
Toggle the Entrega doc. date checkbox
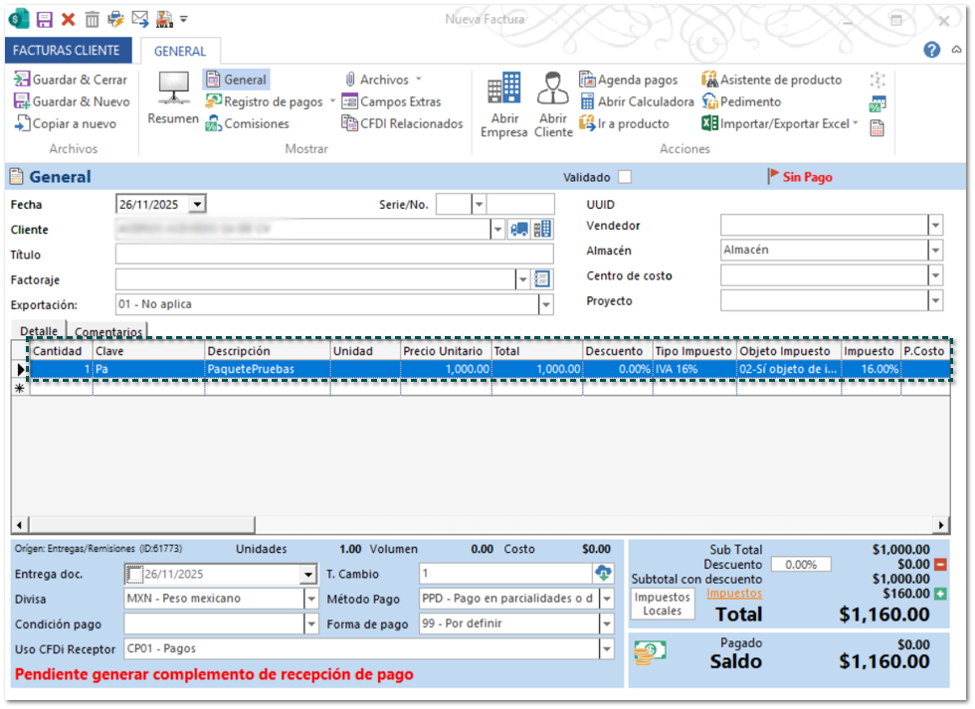132,574
